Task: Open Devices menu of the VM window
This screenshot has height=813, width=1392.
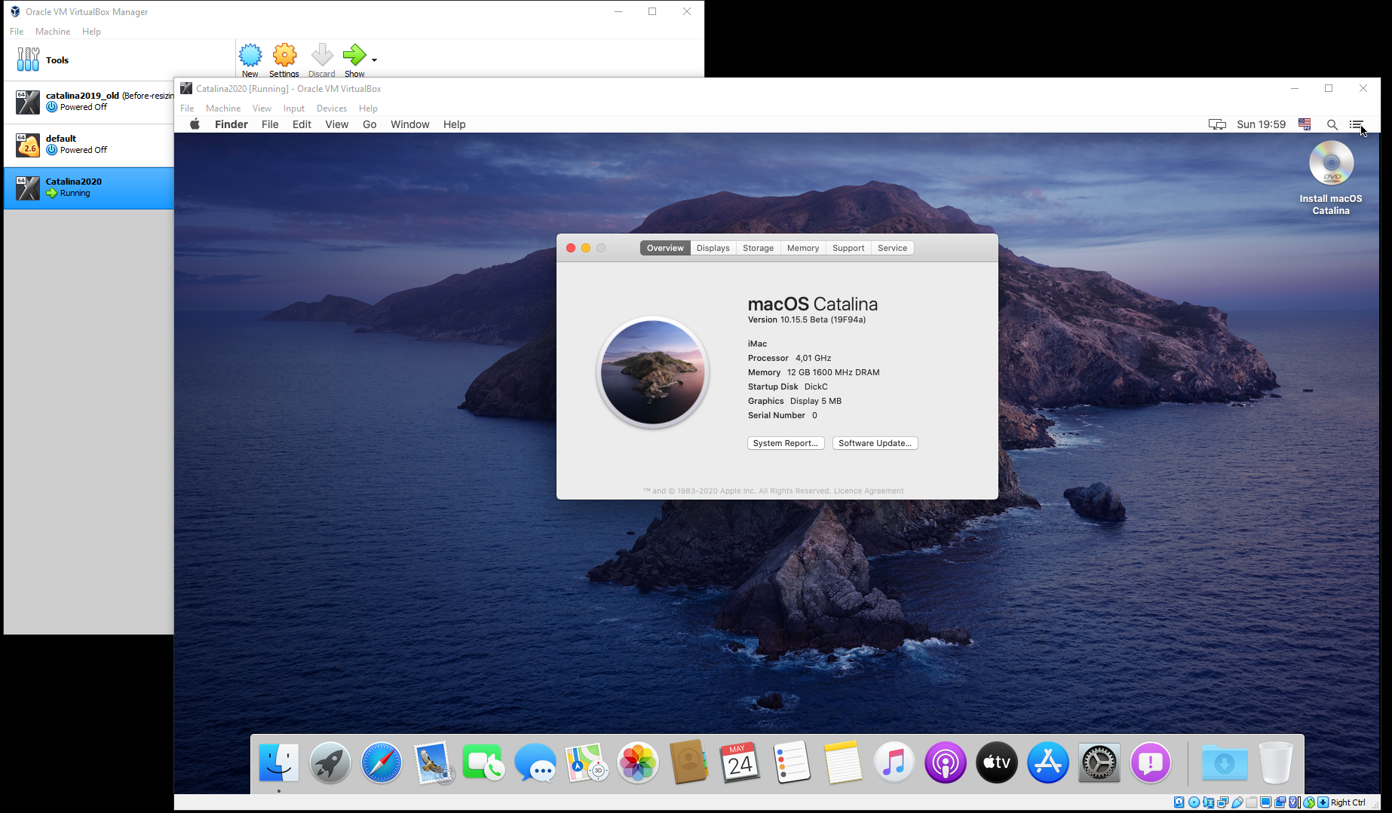Action: pyautogui.click(x=332, y=109)
